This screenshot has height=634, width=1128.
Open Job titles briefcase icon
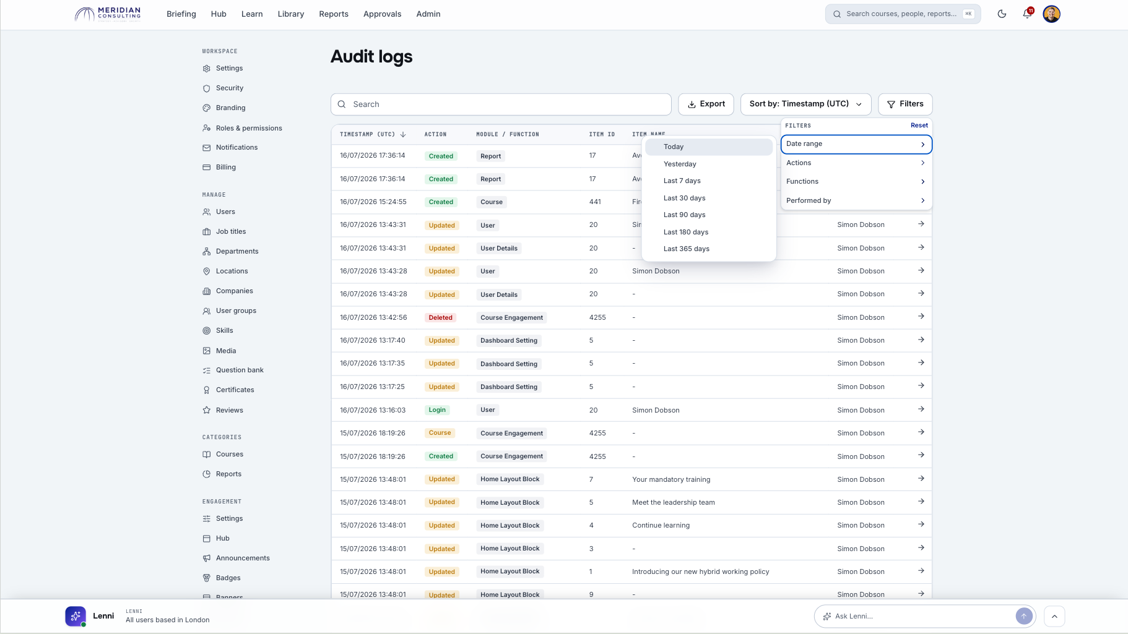click(x=207, y=232)
